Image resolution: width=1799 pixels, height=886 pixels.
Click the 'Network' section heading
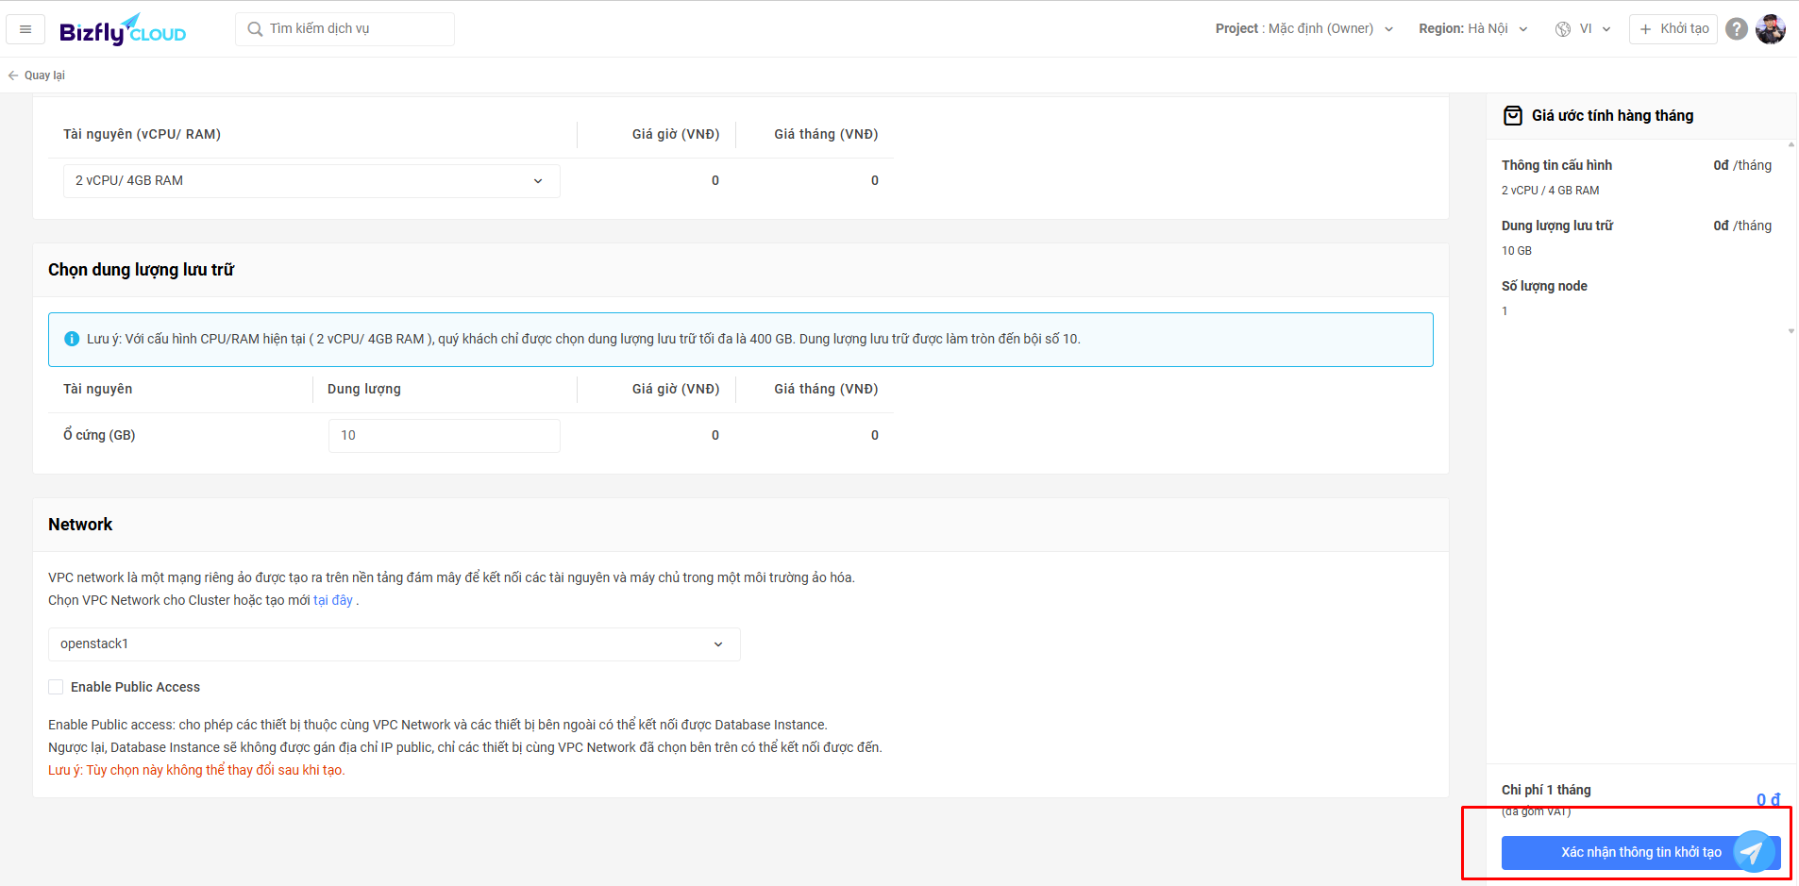click(80, 525)
